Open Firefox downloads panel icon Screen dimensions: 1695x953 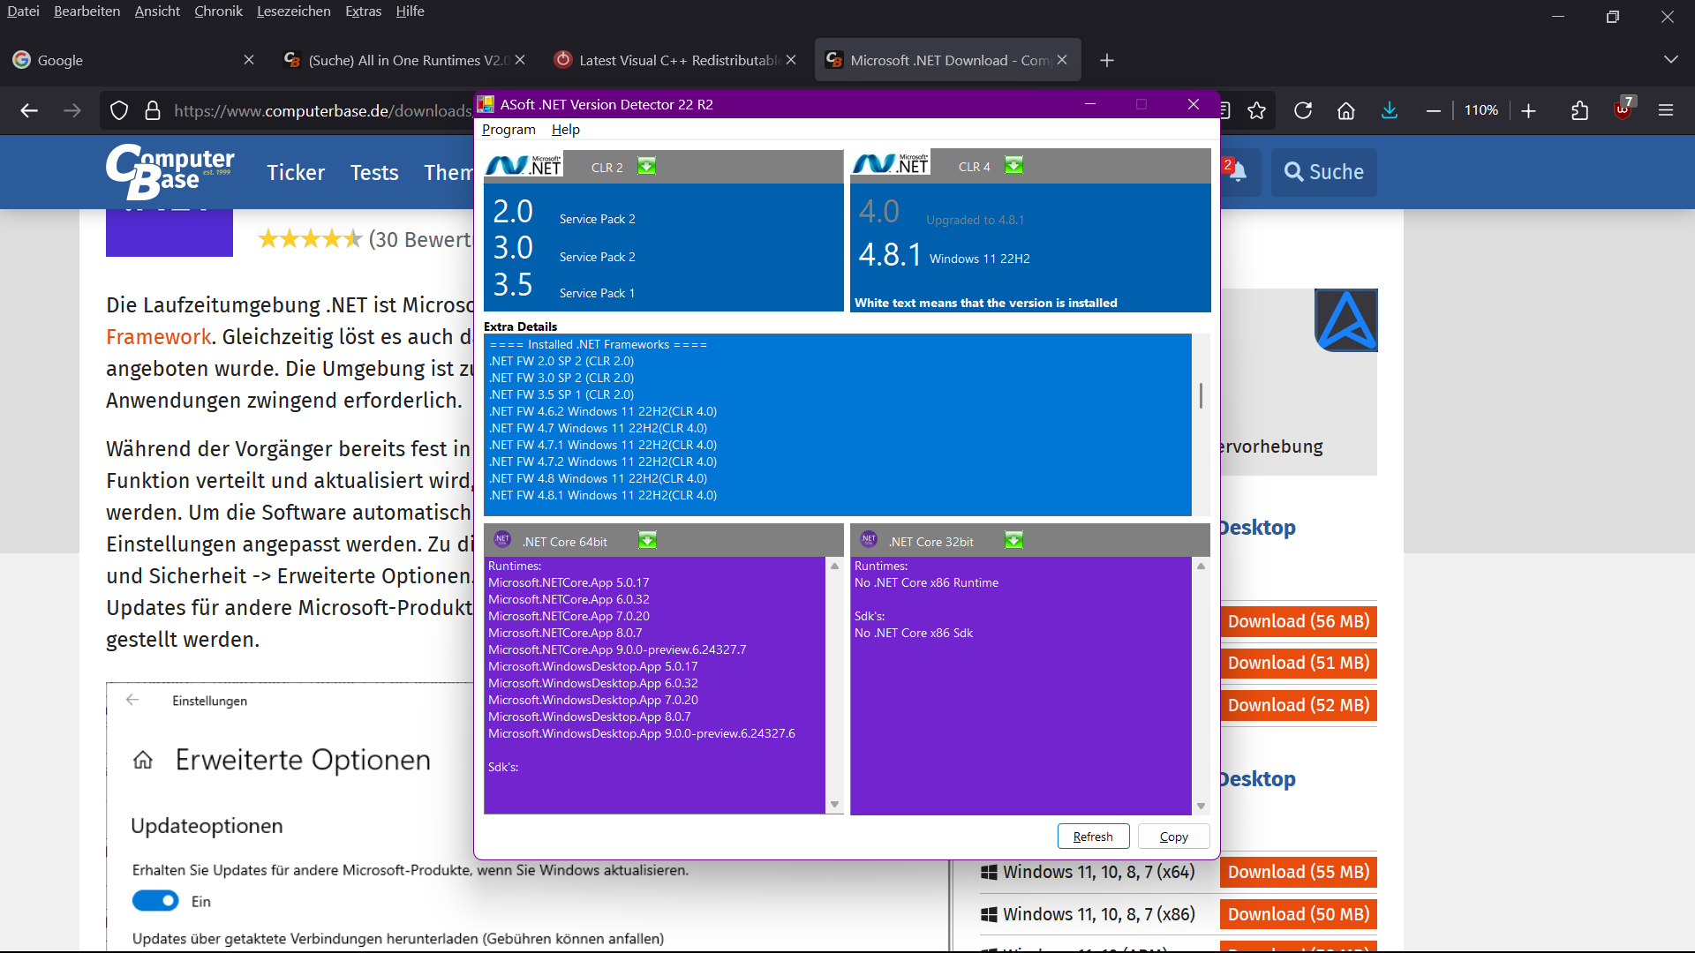pyautogui.click(x=1390, y=110)
